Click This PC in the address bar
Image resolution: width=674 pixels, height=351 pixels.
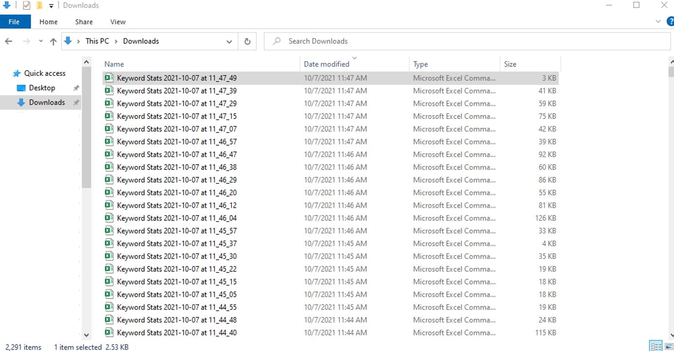coord(97,41)
